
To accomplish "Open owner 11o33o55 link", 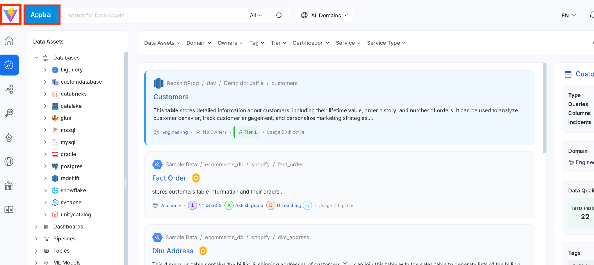I will (210, 205).
